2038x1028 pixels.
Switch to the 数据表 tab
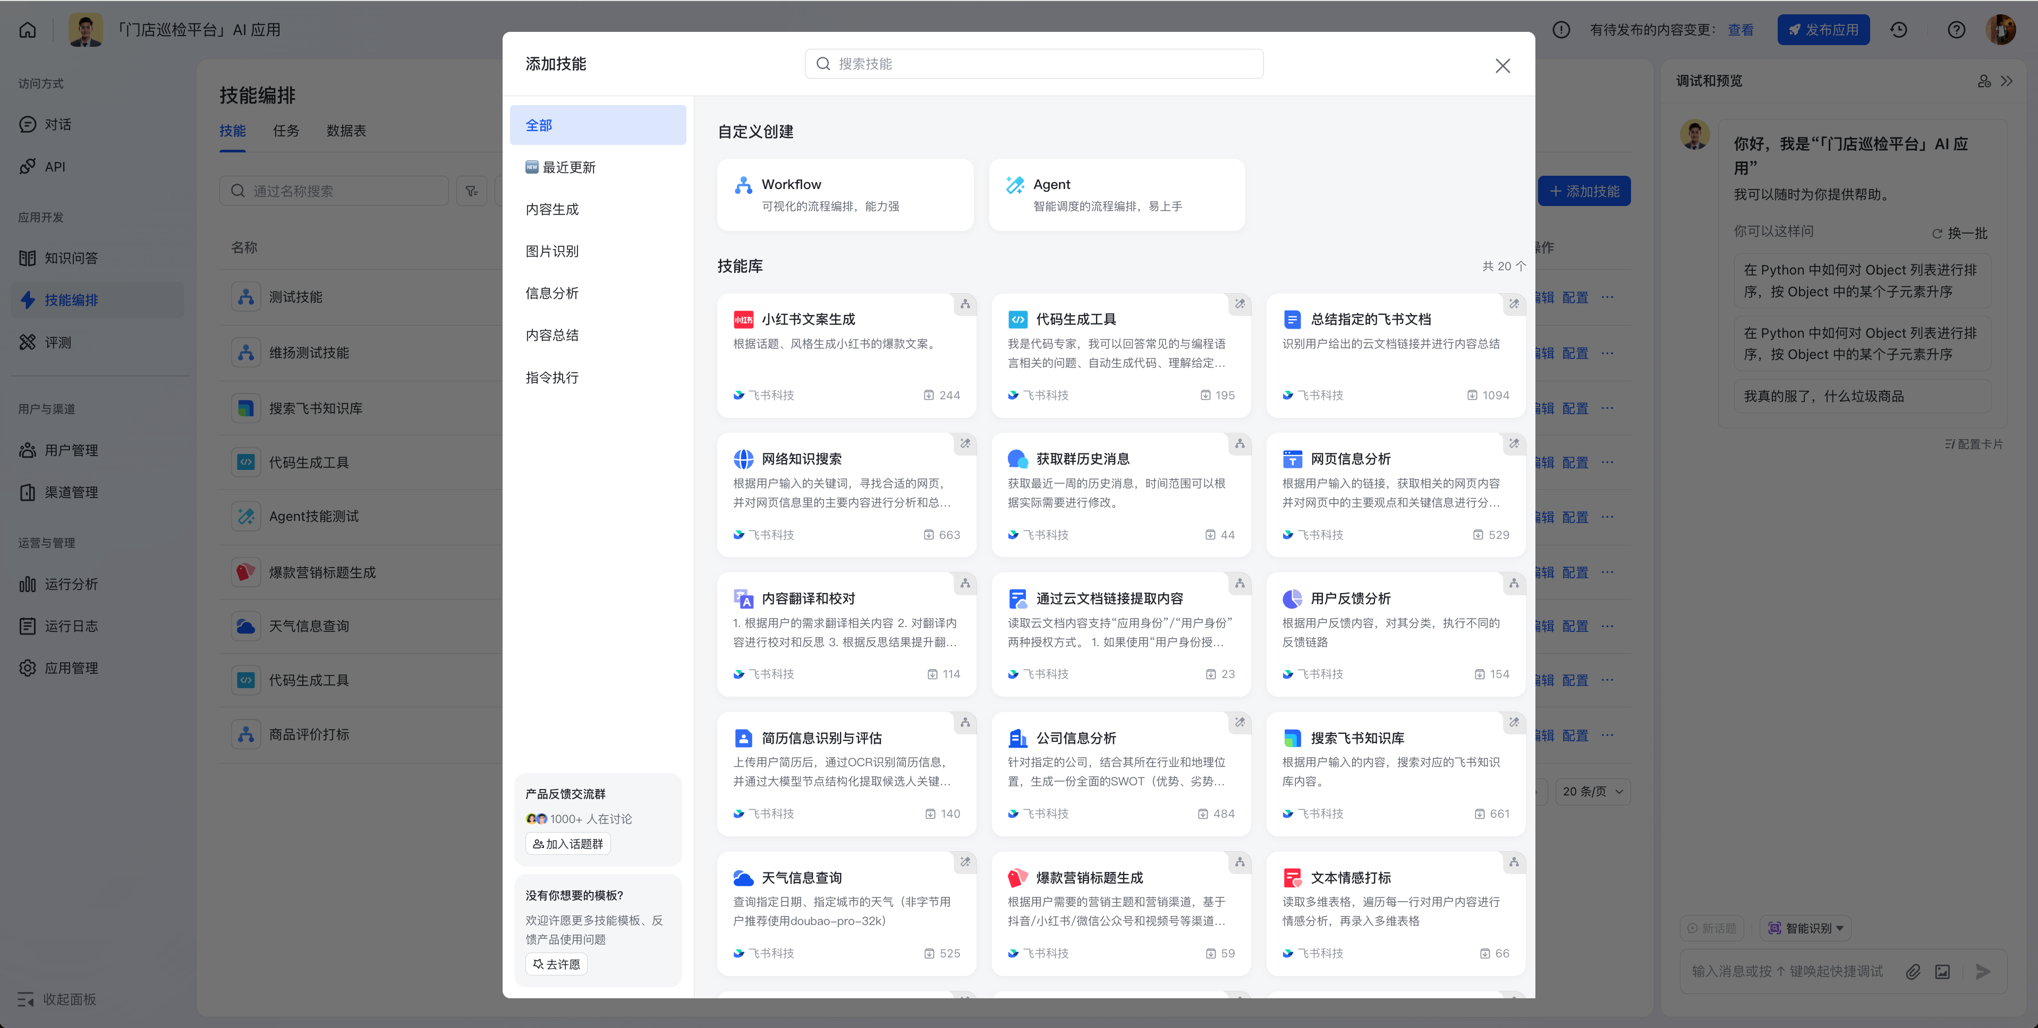point(346,131)
